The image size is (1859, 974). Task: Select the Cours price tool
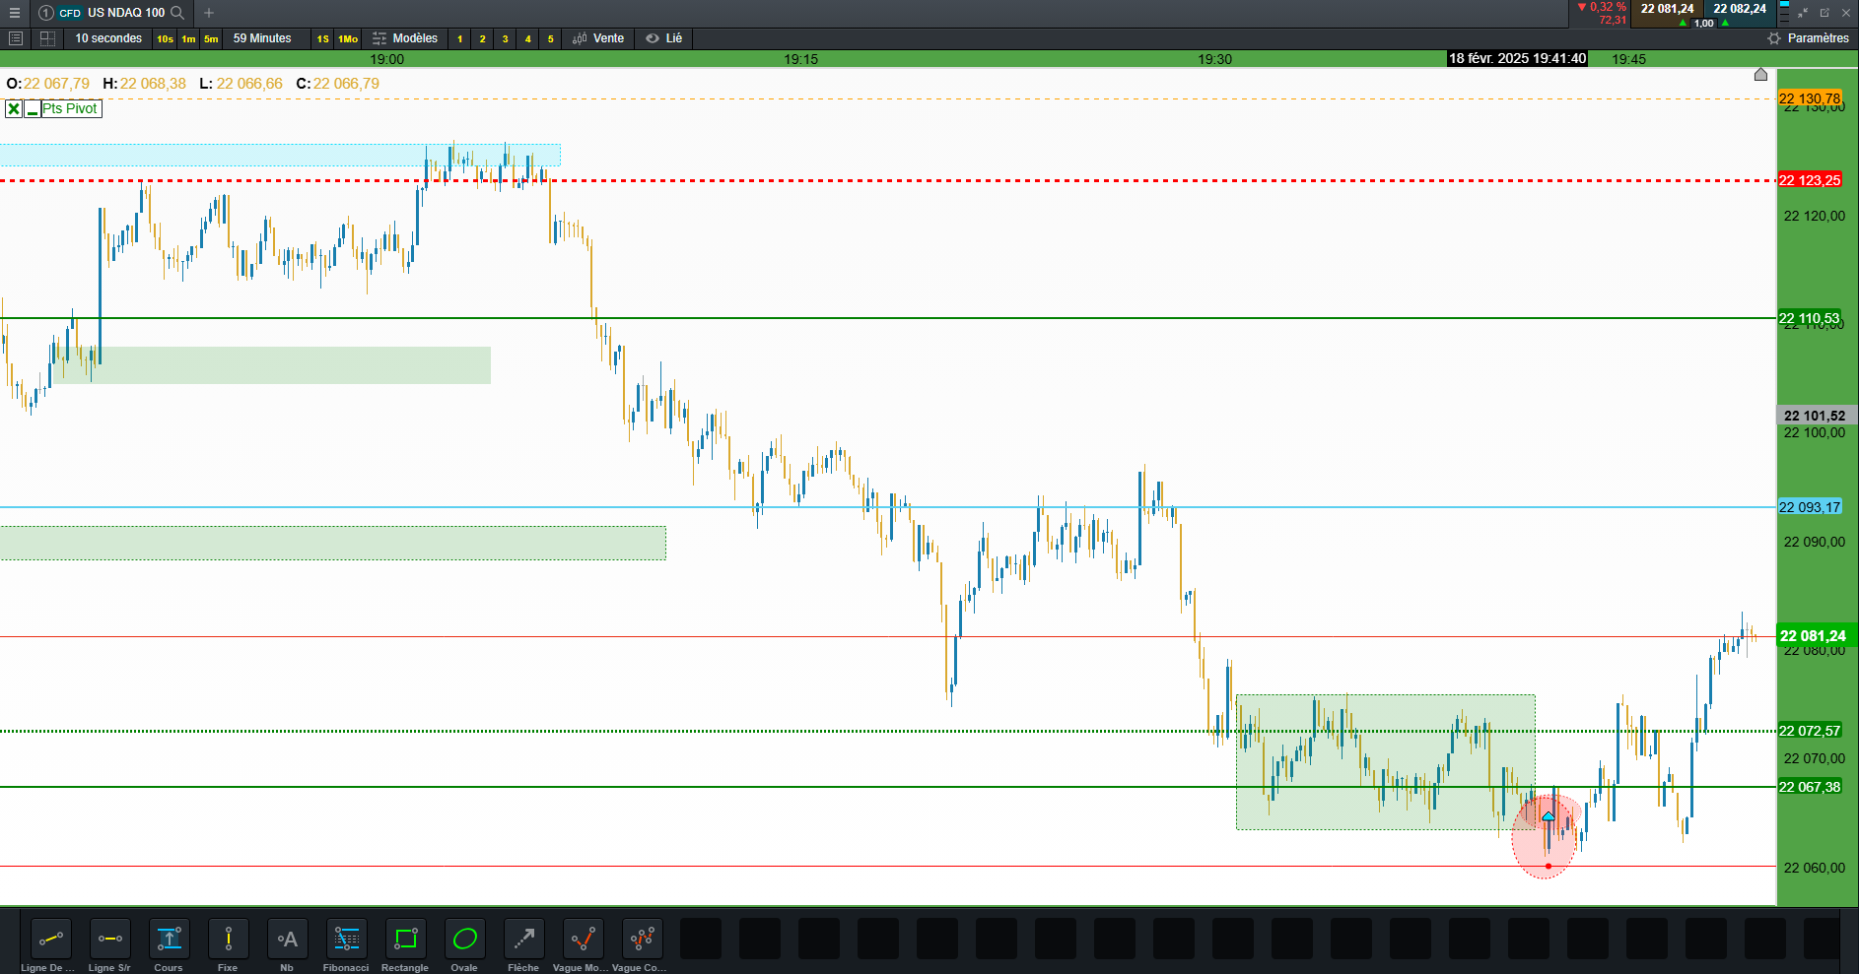(x=169, y=939)
